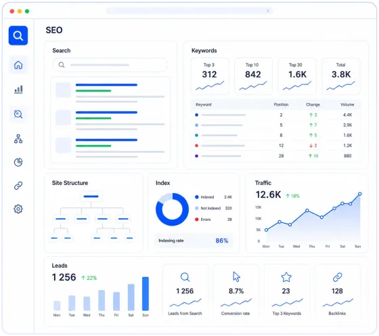Select the keyword row with volume 4.4K
The height and width of the screenshot is (336, 379).
pos(275,115)
